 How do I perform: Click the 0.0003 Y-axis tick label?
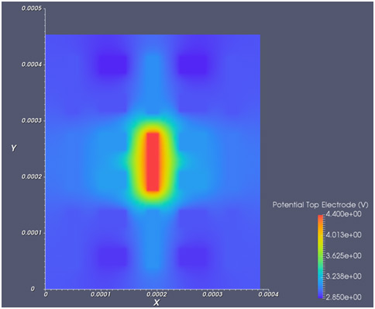point(32,120)
